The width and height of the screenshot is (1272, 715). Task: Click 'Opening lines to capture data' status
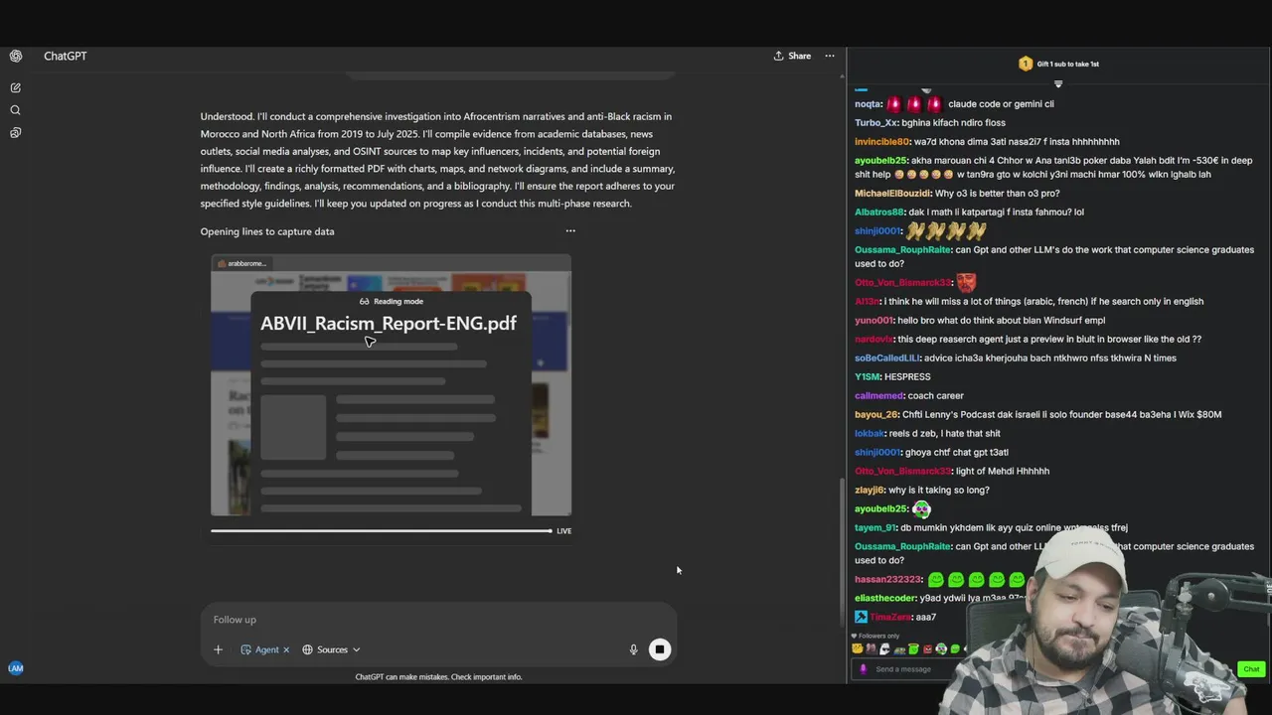point(267,231)
